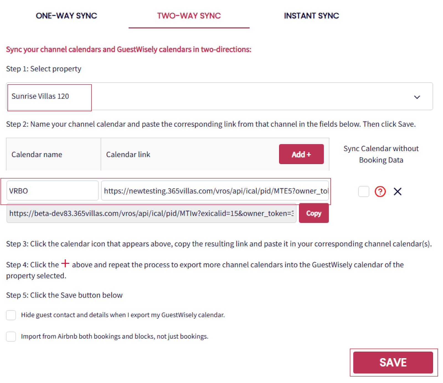Click the red plus icon in Step 4
443x383 pixels.
65,263
